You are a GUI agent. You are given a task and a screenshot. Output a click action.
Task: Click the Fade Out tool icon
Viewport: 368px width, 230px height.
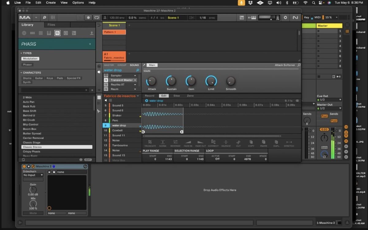[200, 142]
